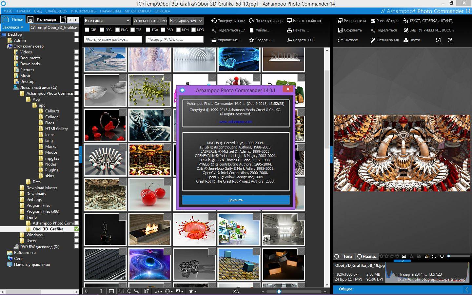Open the Colors tool

pos(412,40)
